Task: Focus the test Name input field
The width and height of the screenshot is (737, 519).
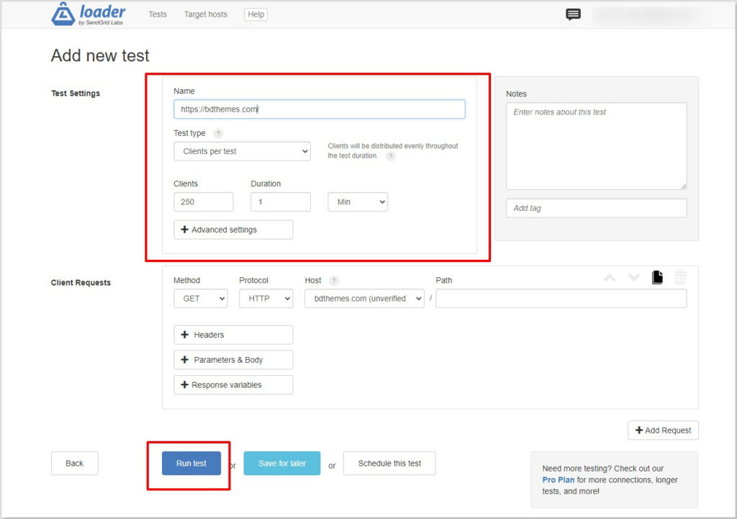Action: (x=320, y=109)
